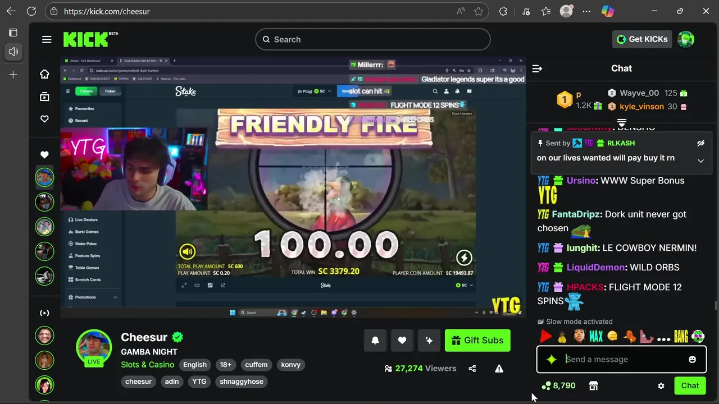Follow the channel with the heart button
The width and height of the screenshot is (719, 404).
[x=402, y=340]
